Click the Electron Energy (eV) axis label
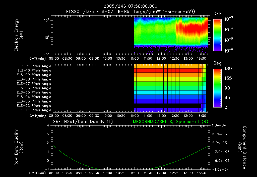 click(19, 35)
